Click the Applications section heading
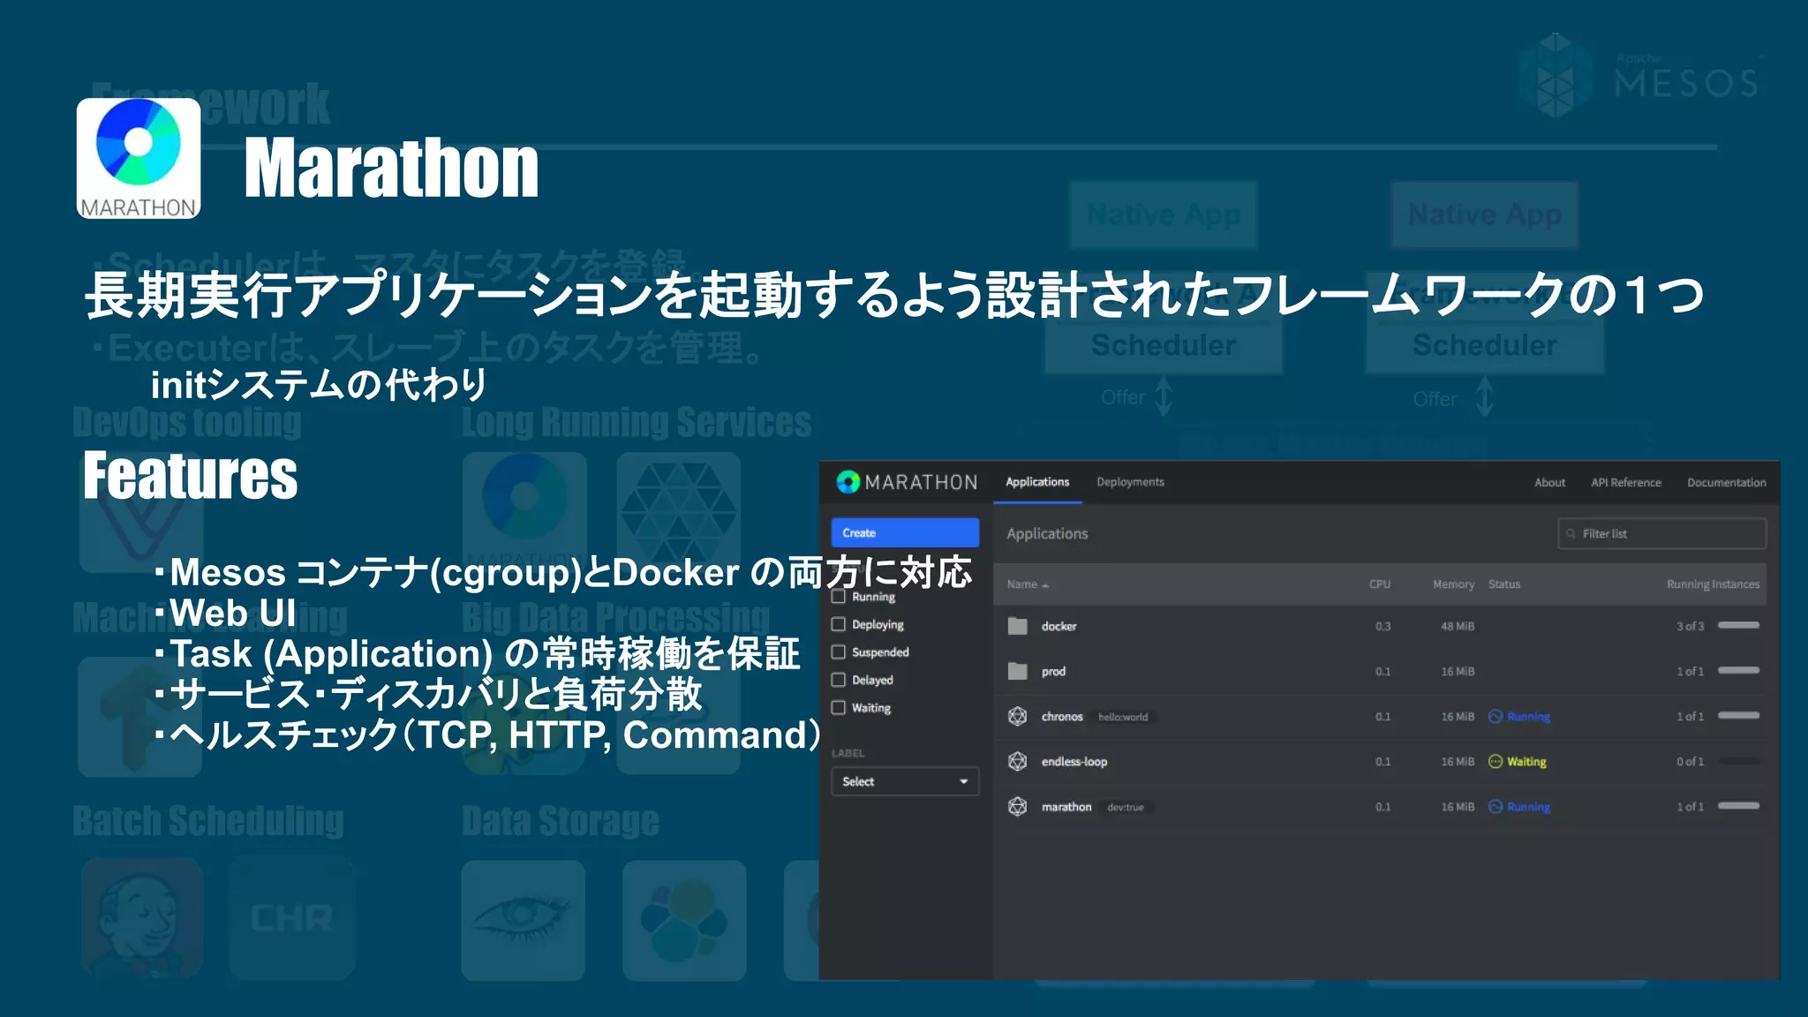This screenshot has height=1017, width=1808. click(x=1047, y=533)
